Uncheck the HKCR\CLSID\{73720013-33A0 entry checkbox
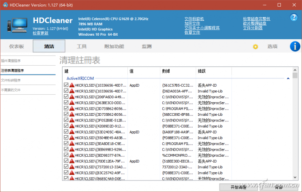Screen dimensions: 302x192 (66, 166)
